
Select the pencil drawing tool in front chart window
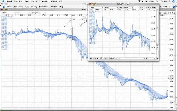140,7
